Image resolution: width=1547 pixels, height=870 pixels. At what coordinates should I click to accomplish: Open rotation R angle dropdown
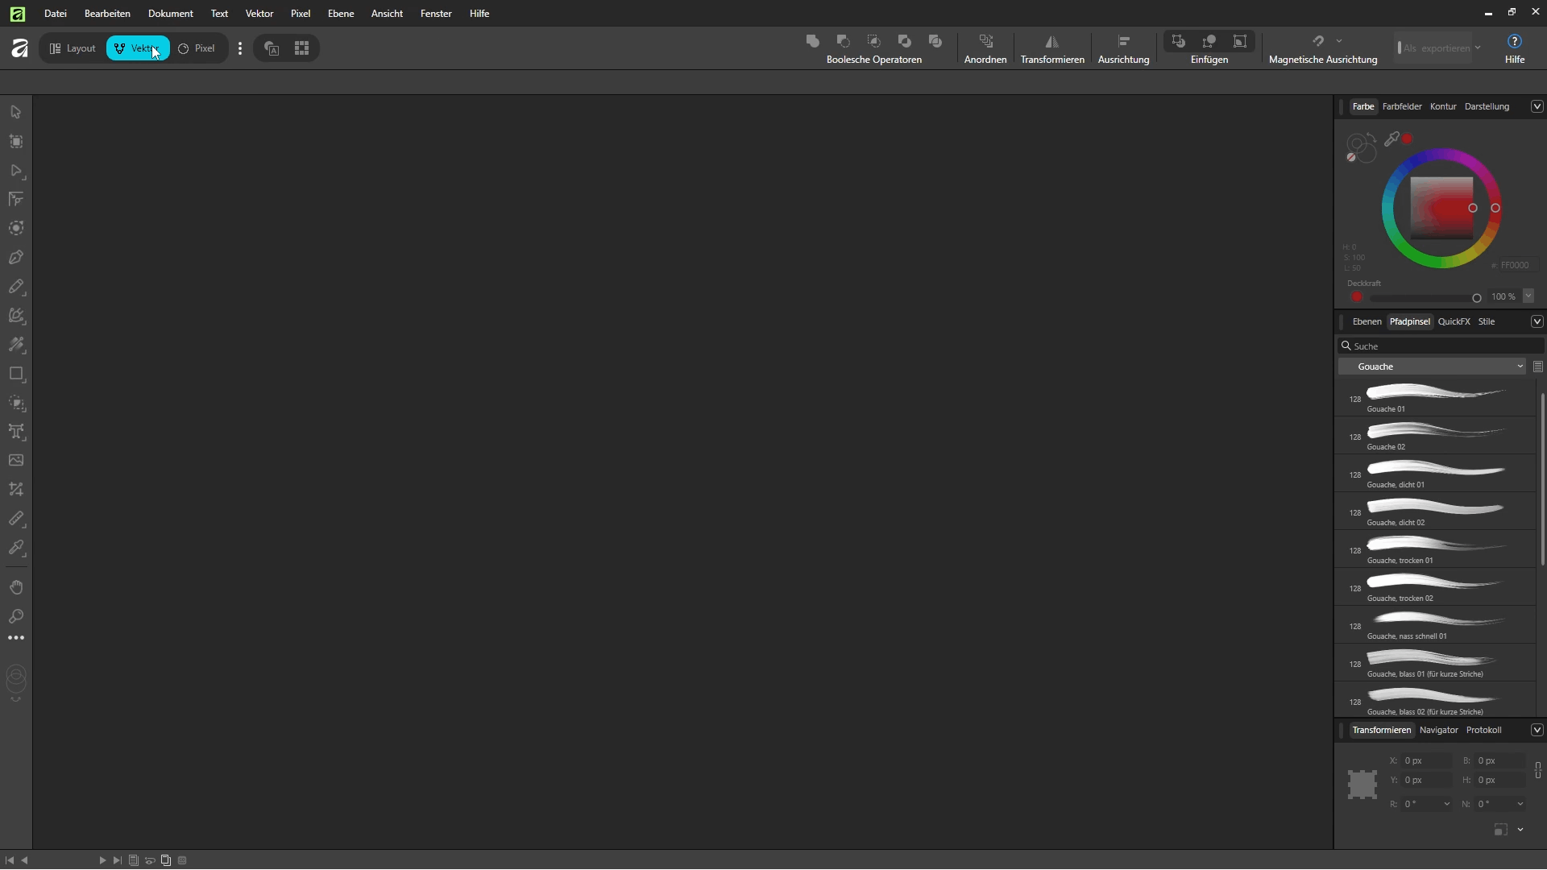[1446, 804]
